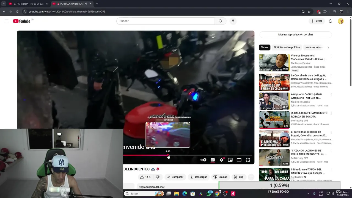Open the Self Security GPS channel under CAZANDO LADRONES
The width and height of the screenshot is (352, 198).
pos(299,158)
